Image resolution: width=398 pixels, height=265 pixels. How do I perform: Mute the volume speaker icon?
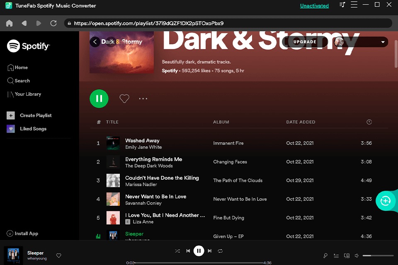[357, 256]
